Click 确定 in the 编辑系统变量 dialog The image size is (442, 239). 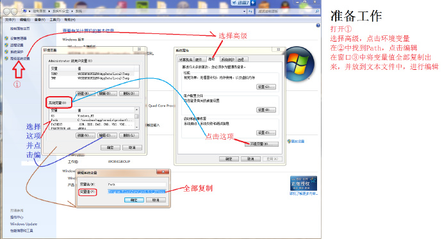click(x=134, y=200)
